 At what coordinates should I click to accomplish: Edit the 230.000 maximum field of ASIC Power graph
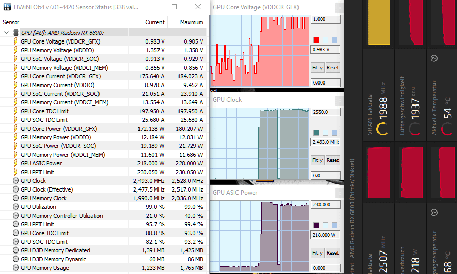pos(325,205)
